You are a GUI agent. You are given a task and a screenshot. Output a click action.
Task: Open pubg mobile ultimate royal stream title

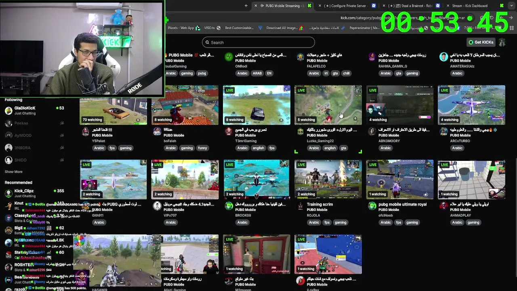pyautogui.click(x=403, y=205)
